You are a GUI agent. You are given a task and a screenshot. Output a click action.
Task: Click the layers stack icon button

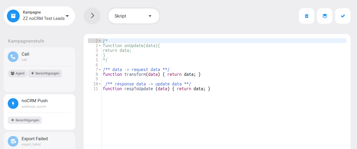[x=325, y=16]
